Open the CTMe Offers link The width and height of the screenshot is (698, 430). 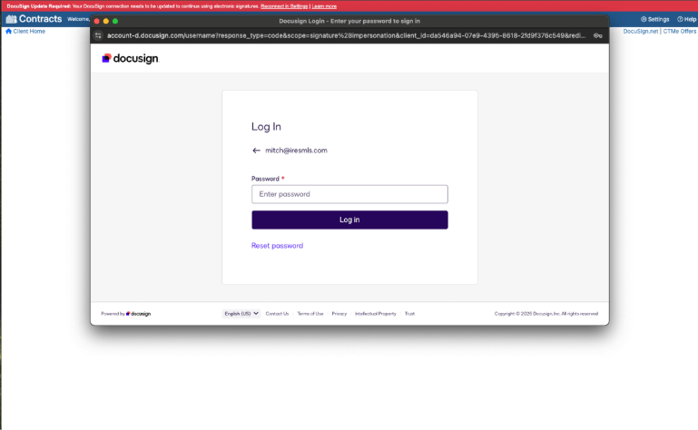pyautogui.click(x=681, y=31)
